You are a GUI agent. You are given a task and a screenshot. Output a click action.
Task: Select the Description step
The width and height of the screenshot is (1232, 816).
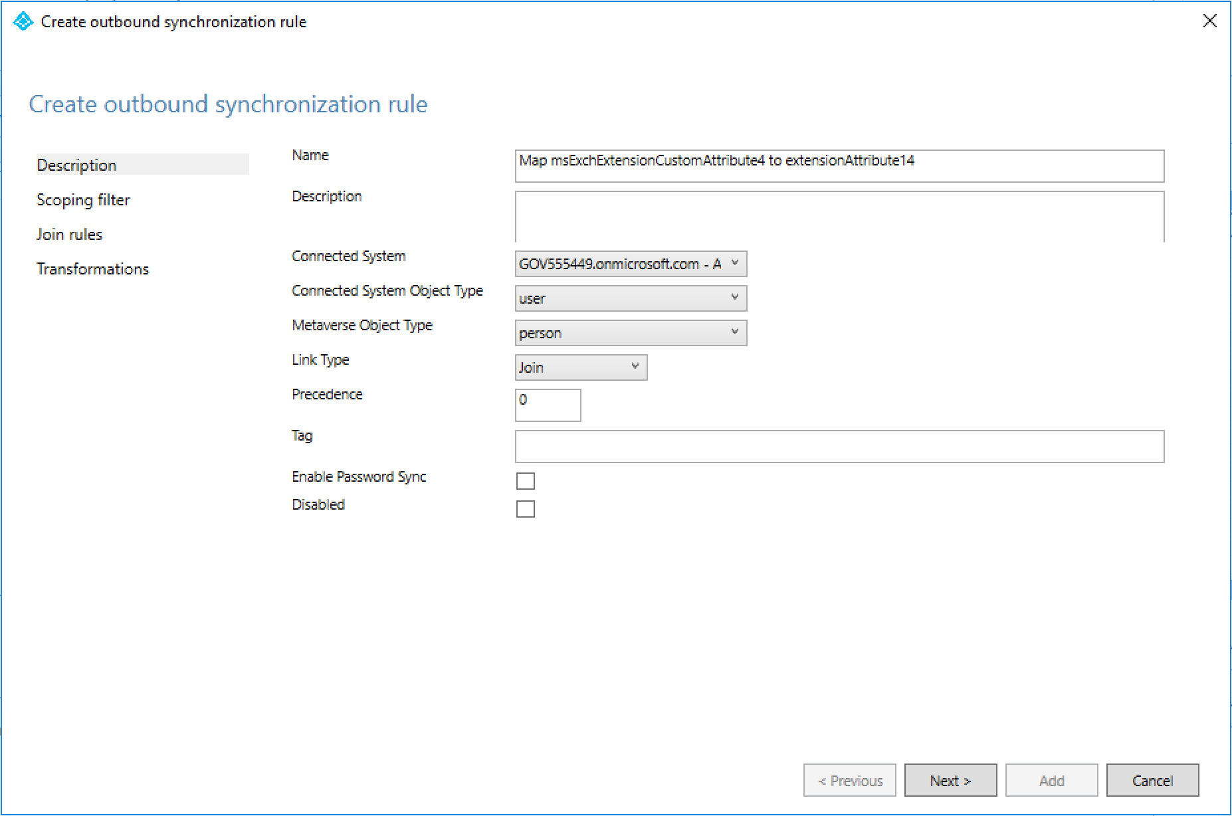click(x=76, y=165)
